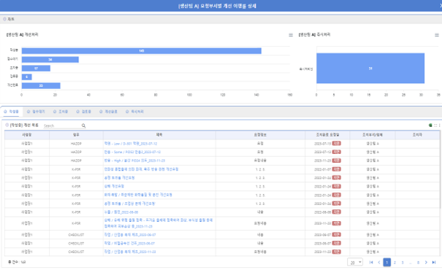Click the longest bar labeled 143
This screenshot has width=442, height=270.
click(x=142, y=50)
